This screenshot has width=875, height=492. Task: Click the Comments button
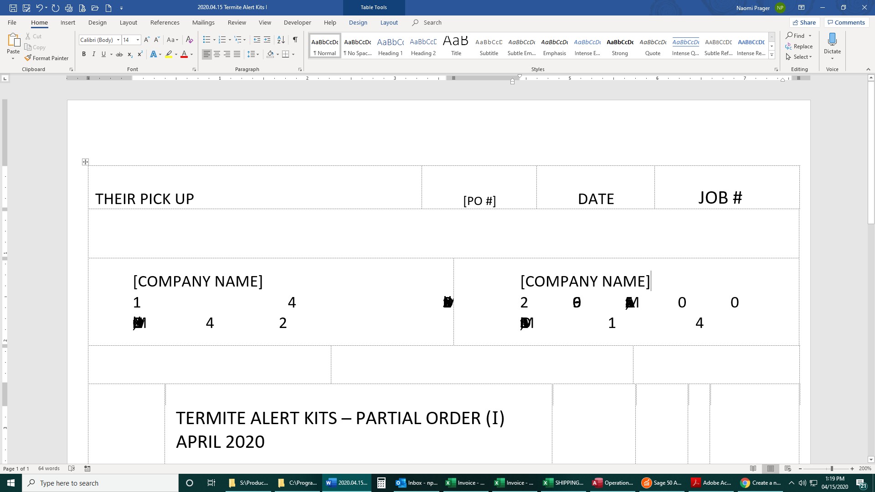click(846, 22)
